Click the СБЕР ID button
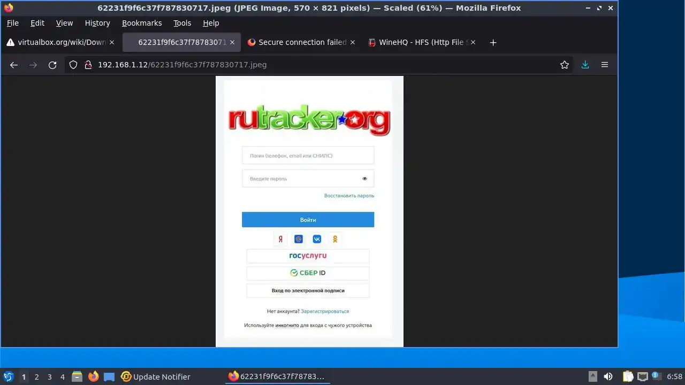Screen dimensions: 685x385 tap(308, 273)
